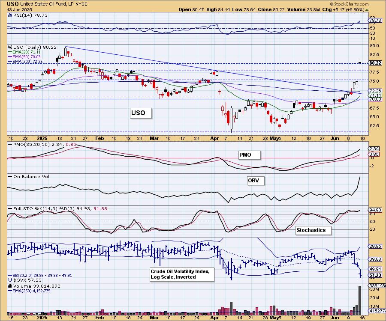Click the latest June 13 candlestick
Screen dimensions: 386x321
pyautogui.click(x=360, y=64)
